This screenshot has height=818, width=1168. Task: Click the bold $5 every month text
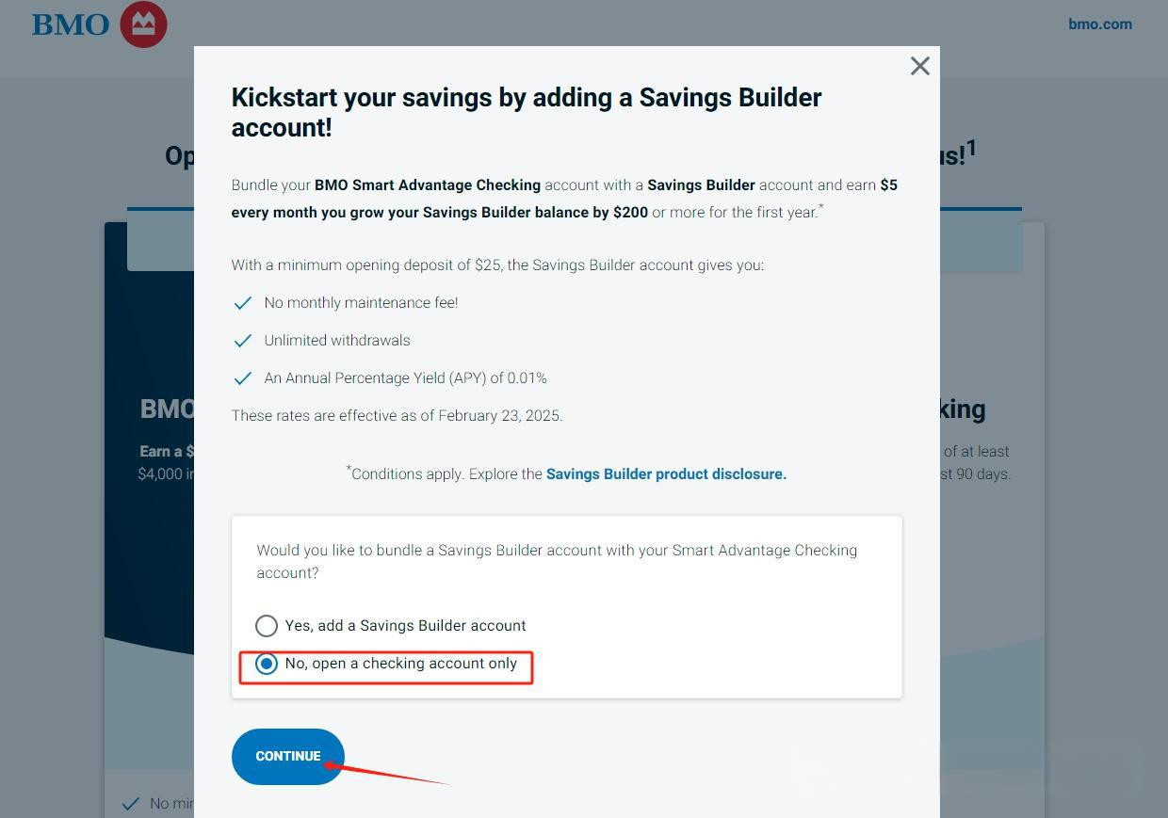click(x=439, y=213)
